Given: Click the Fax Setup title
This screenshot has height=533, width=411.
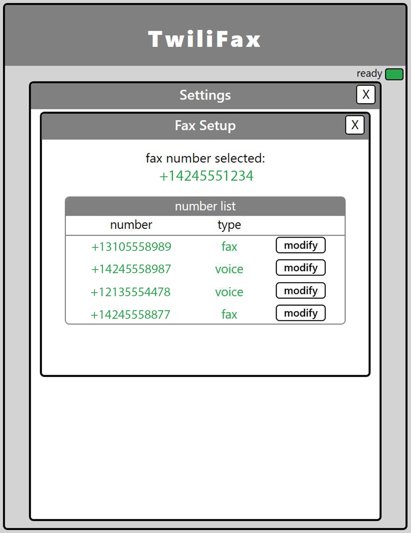Looking at the screenshot, I should click(x=205, y=125).
